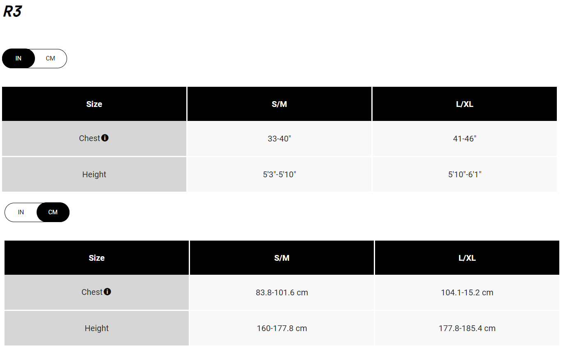Click the S/M header in the inches table

(x=280, y=104)
